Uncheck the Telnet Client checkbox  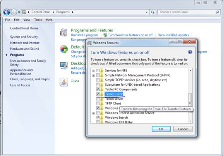point(98,94)
